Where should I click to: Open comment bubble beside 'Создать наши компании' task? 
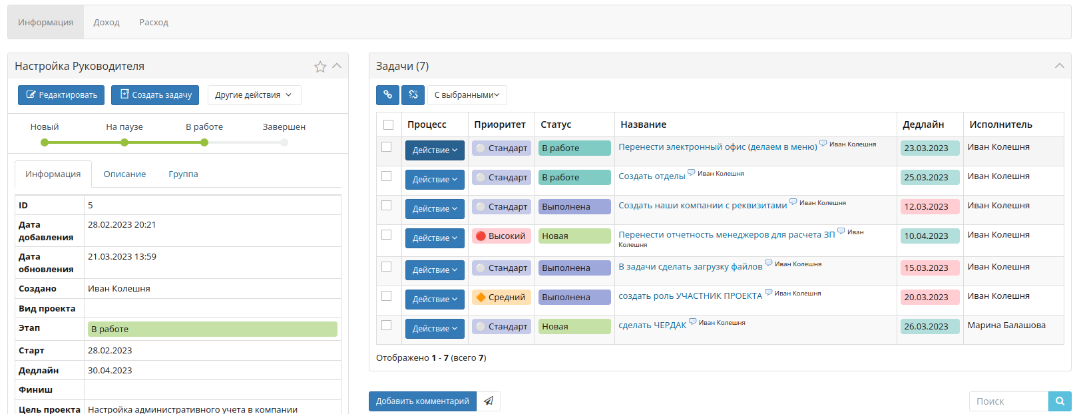click(x=793, y=202)
